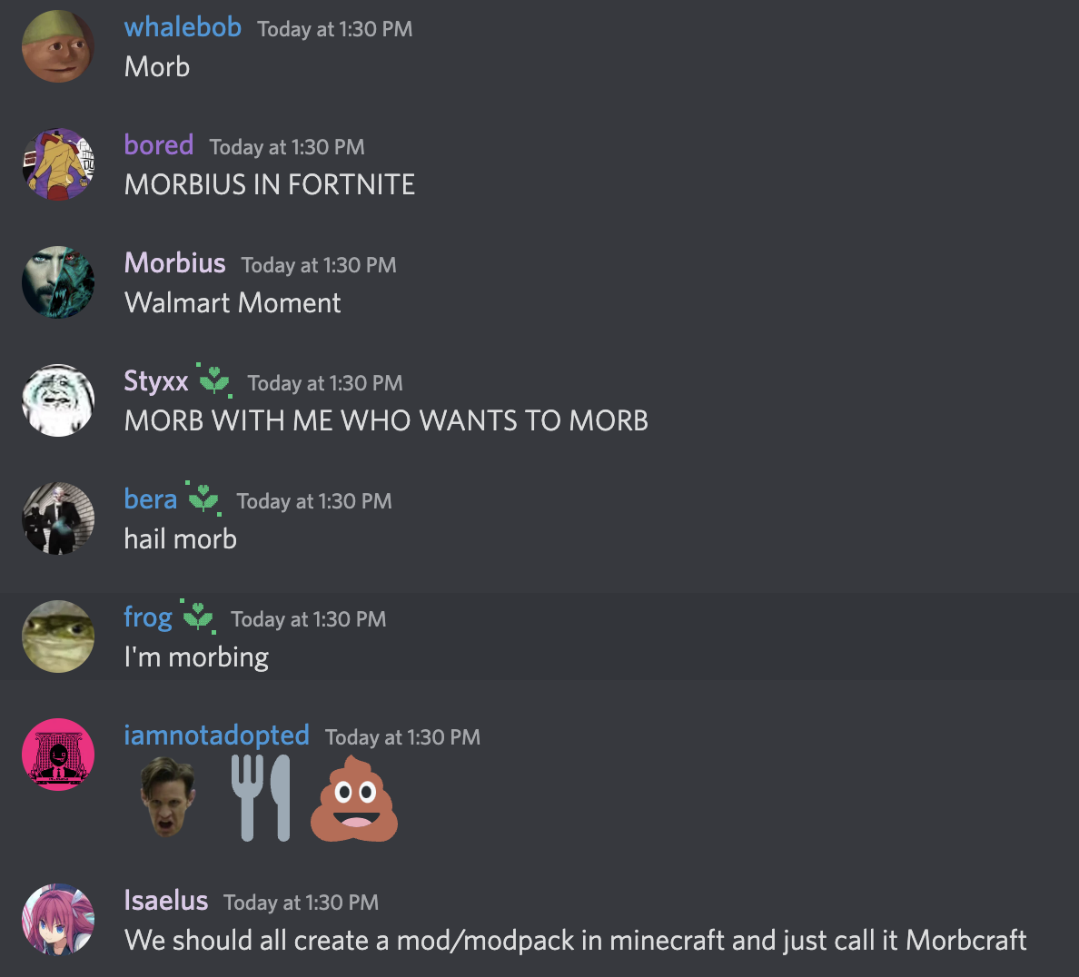Click the frog message "I'm morbing"

196,657
